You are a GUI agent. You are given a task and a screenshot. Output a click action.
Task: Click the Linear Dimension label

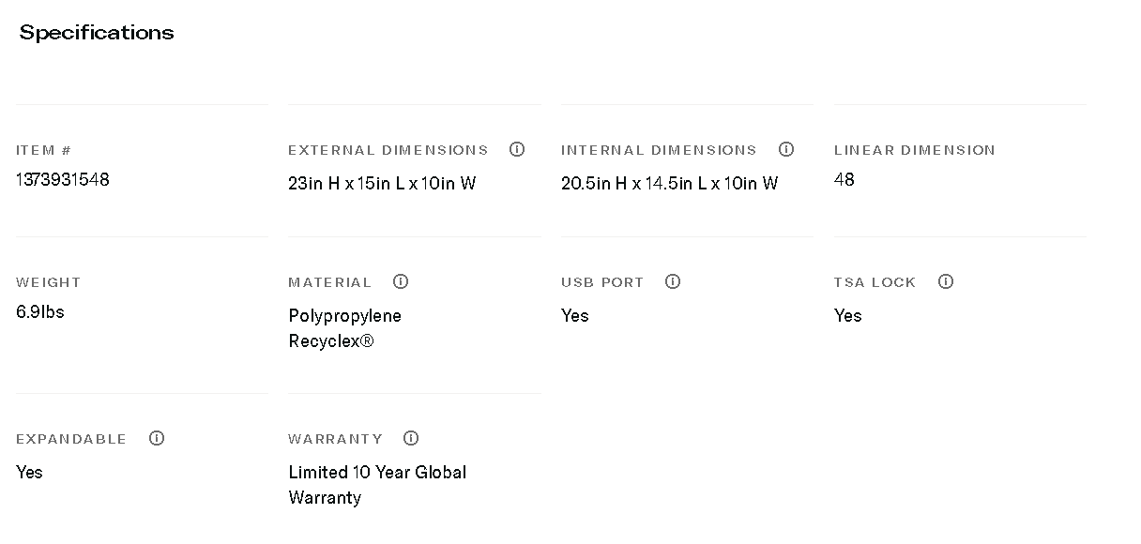click(914, 150)
